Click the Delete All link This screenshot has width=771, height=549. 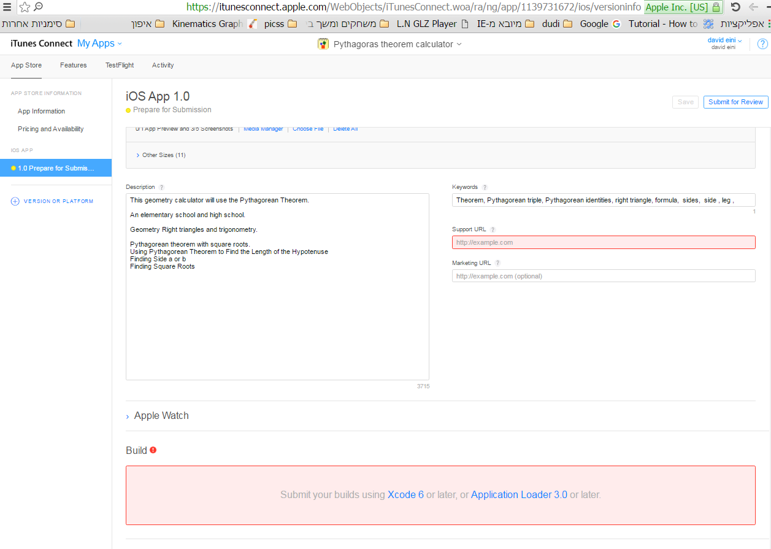(345, 129)
